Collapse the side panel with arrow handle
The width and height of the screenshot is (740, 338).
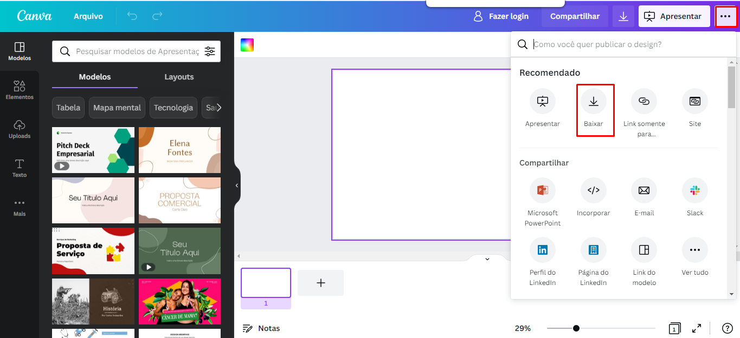tap(237, 185)
